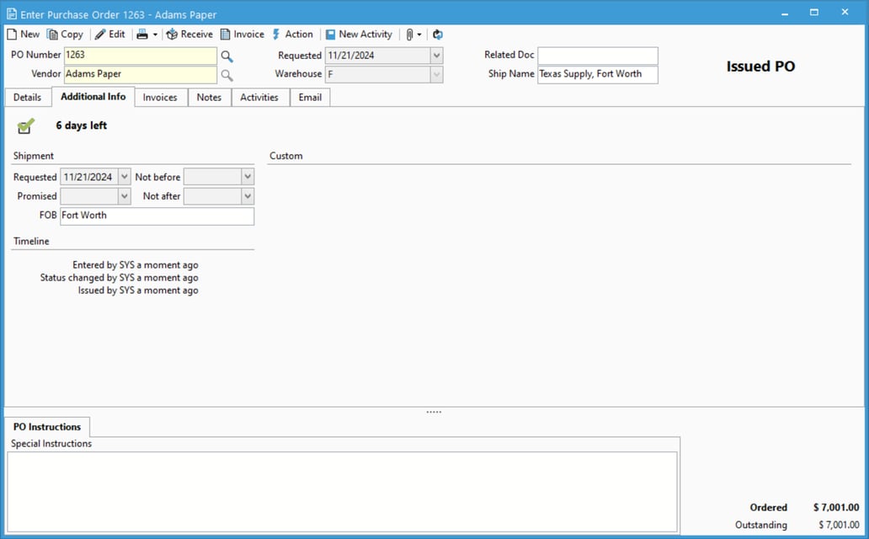Look up PO number with its magnifier icon

tap(226, 55)
